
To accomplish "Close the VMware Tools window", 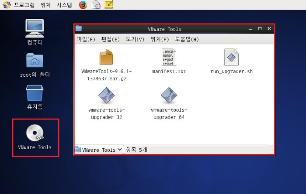I will [269, 29].
